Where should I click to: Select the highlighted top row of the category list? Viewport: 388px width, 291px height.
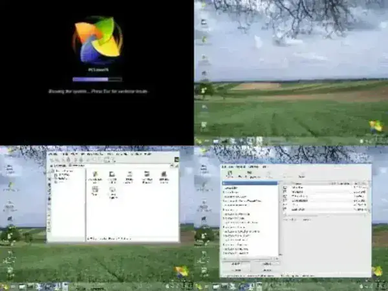[x=250, y=183]
